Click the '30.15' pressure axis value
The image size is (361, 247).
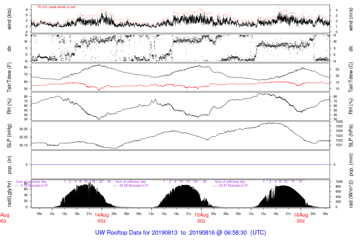tap(23, 145)
